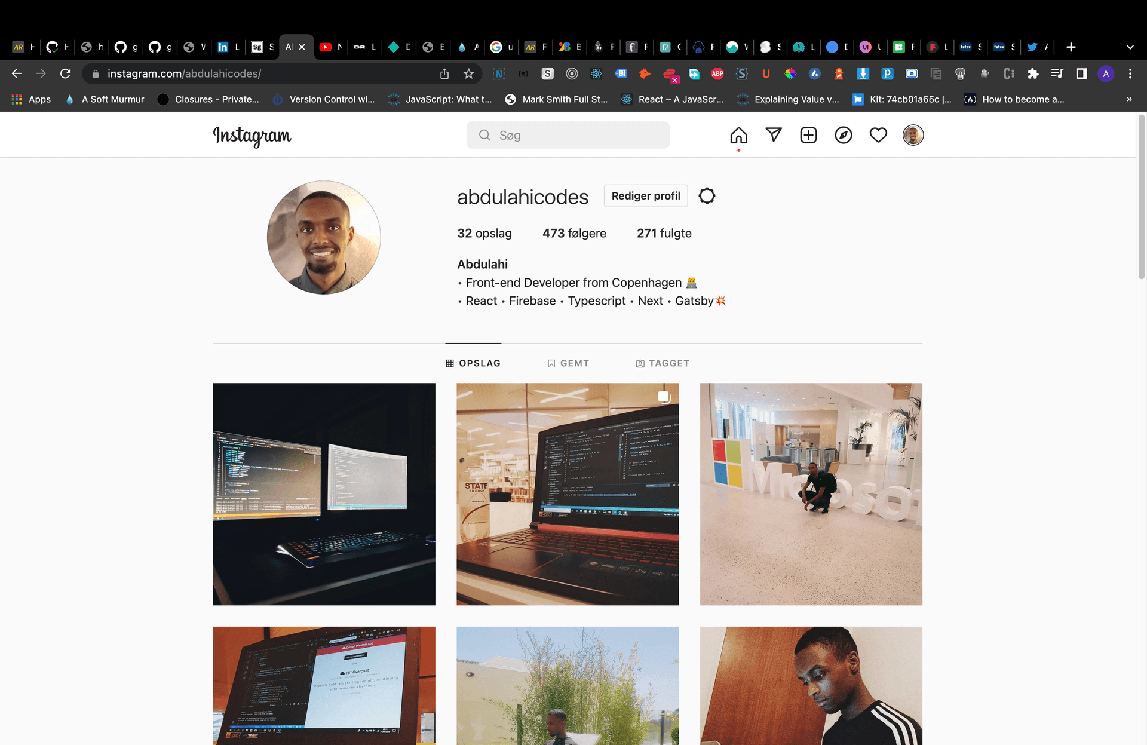Click the notifications/heart icon
The height and width of the screenshot is (745, 1147).
coord(879,134)
